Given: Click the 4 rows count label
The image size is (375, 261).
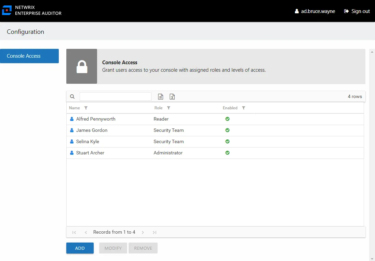Looking at the screenshot, I should click(355, 97).
